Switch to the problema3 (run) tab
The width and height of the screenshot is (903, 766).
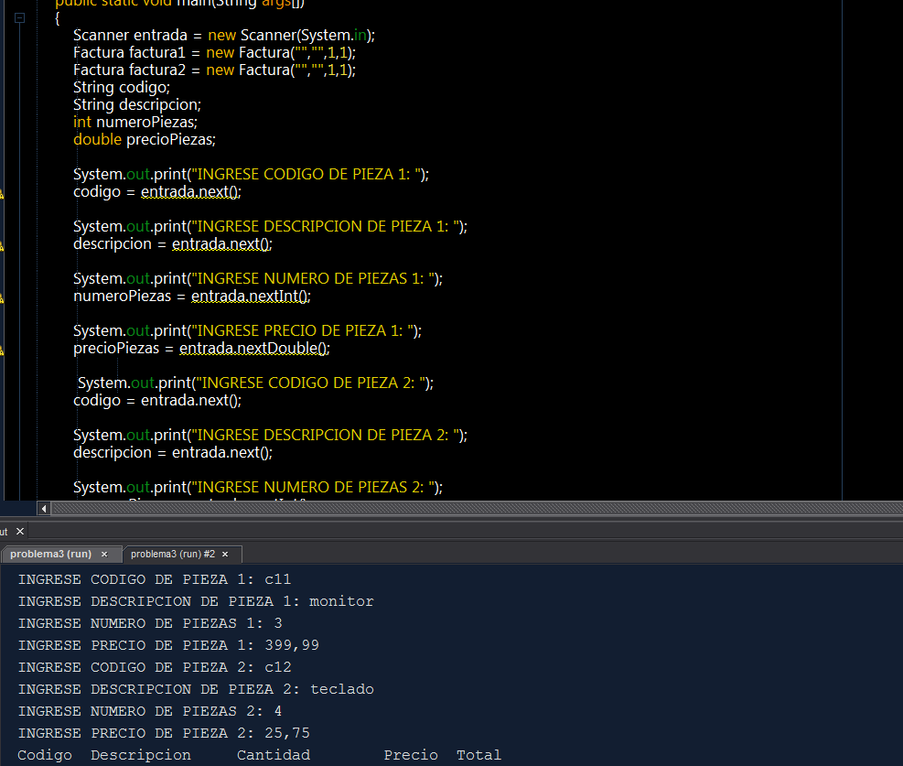[50, 554]
